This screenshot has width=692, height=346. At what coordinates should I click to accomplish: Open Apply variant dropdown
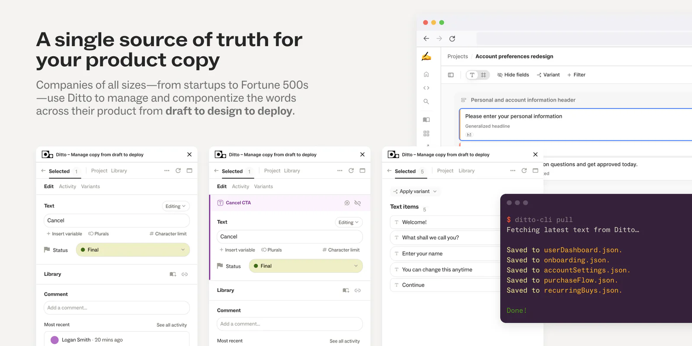pos(415,192)
